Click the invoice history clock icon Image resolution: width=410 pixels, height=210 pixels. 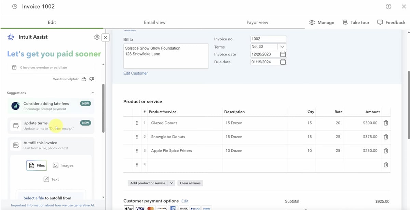coord(14,6)
